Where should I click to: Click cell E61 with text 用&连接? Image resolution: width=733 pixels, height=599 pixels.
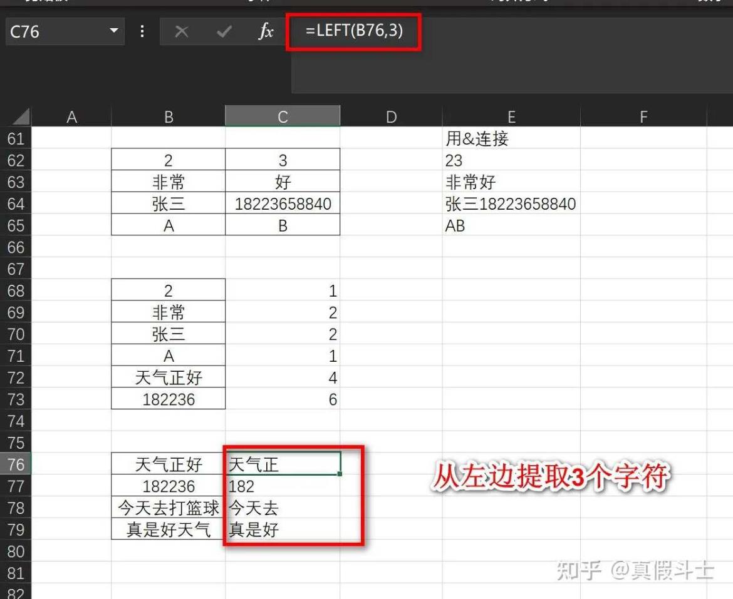pyautogui.click(x=511, y=138)
